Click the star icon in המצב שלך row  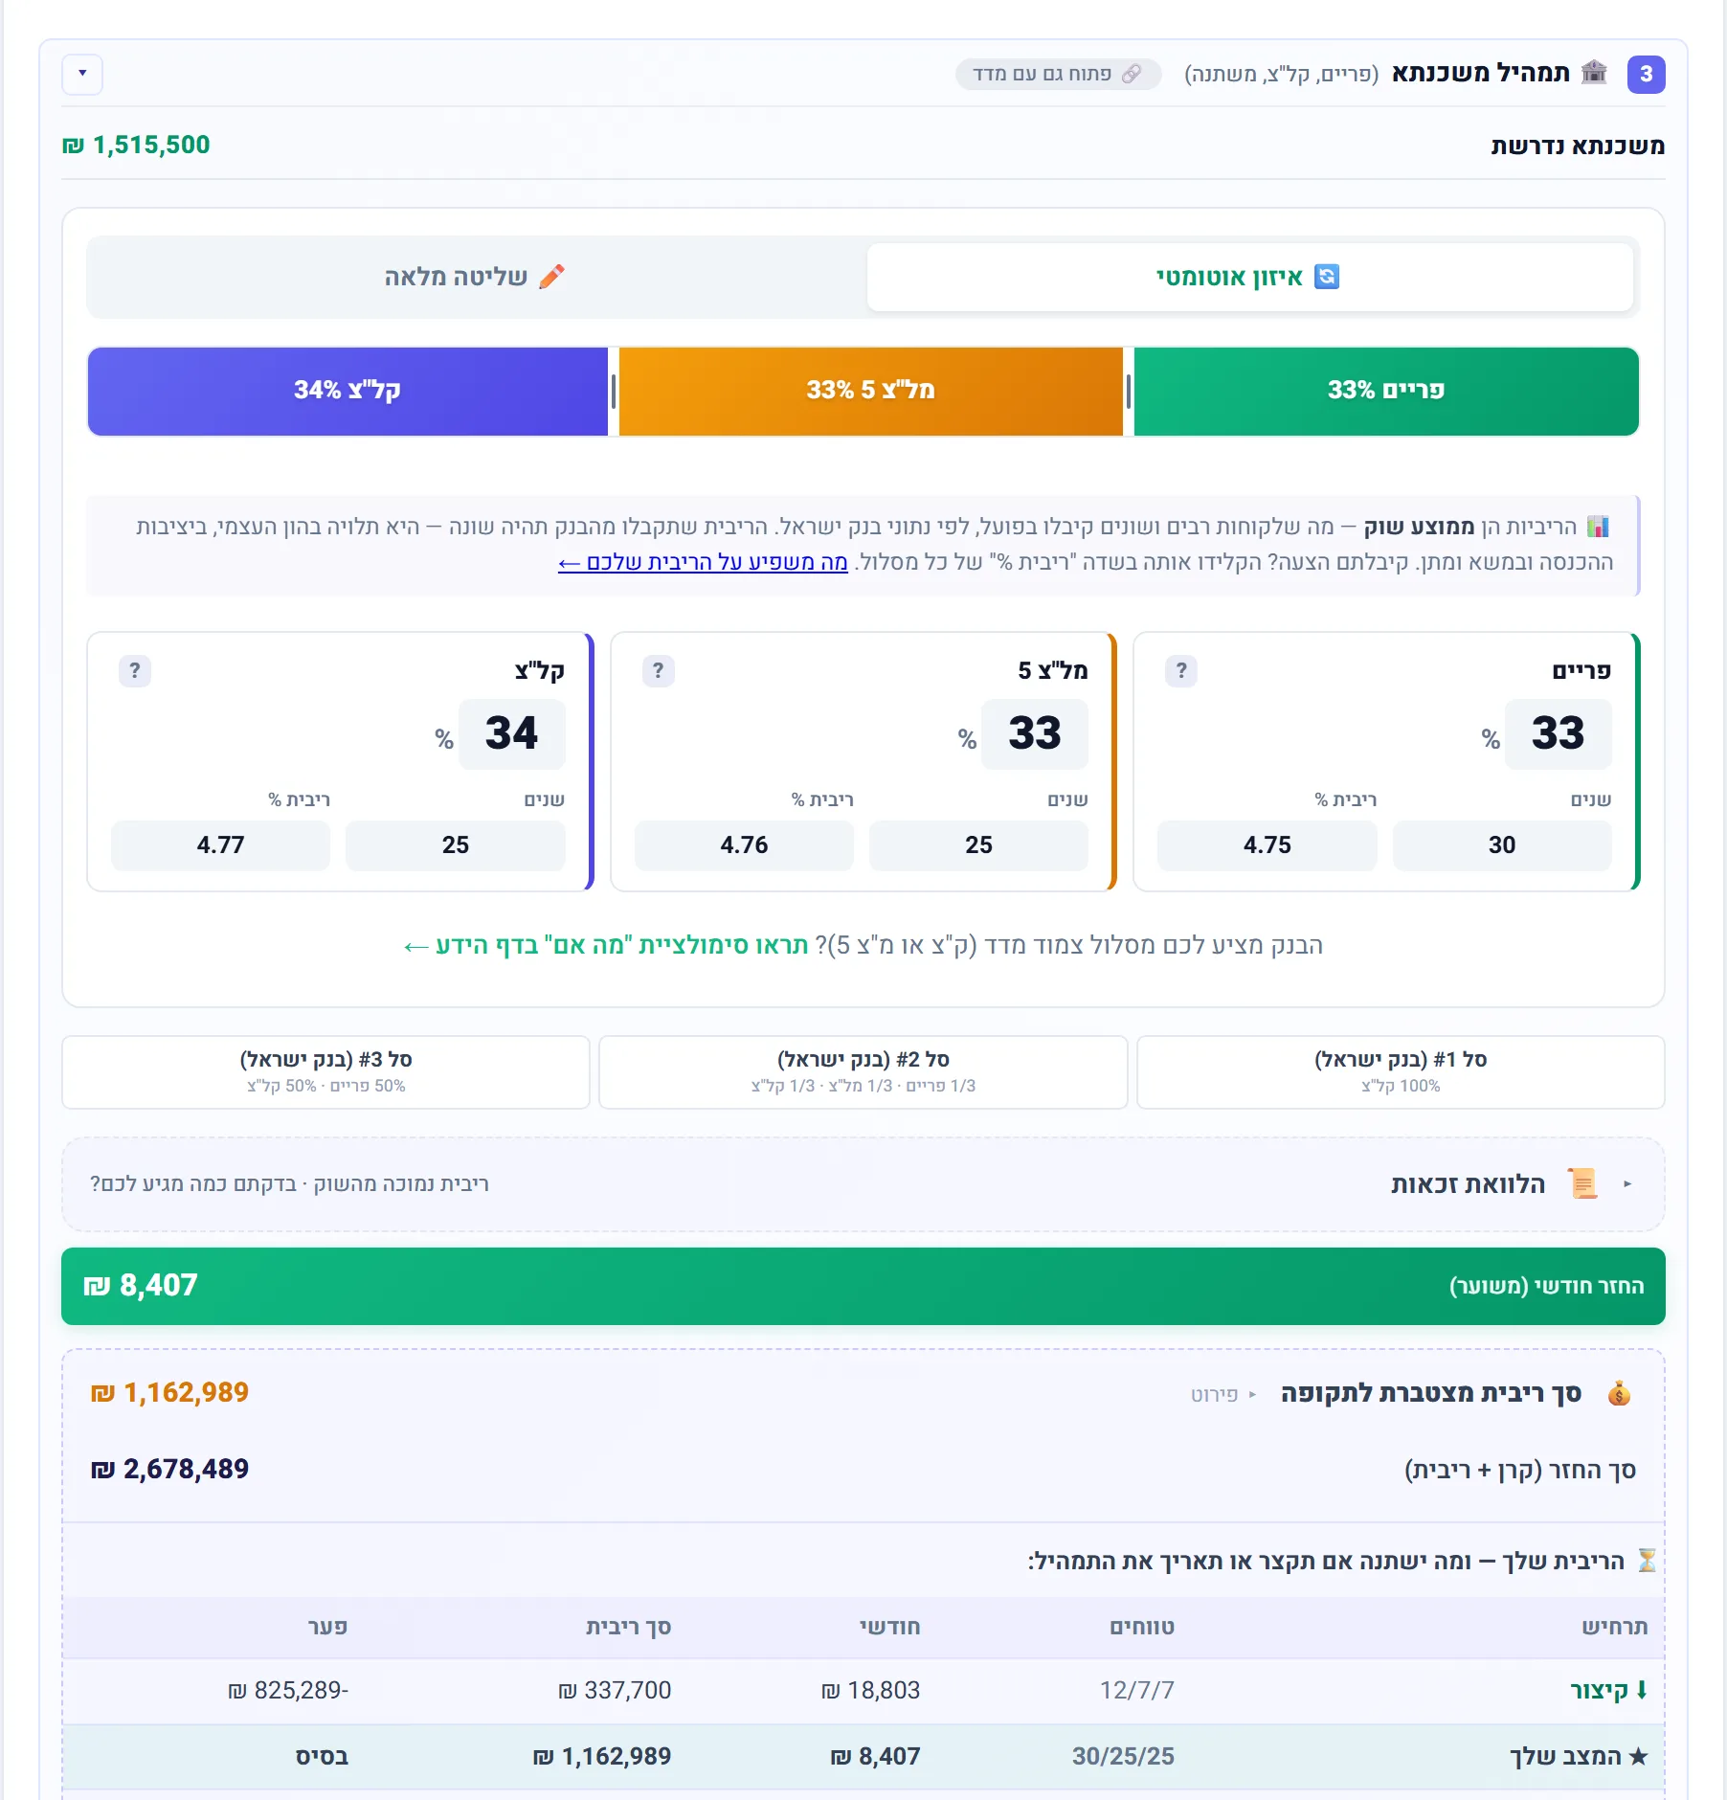(x=1638, y=1757)
